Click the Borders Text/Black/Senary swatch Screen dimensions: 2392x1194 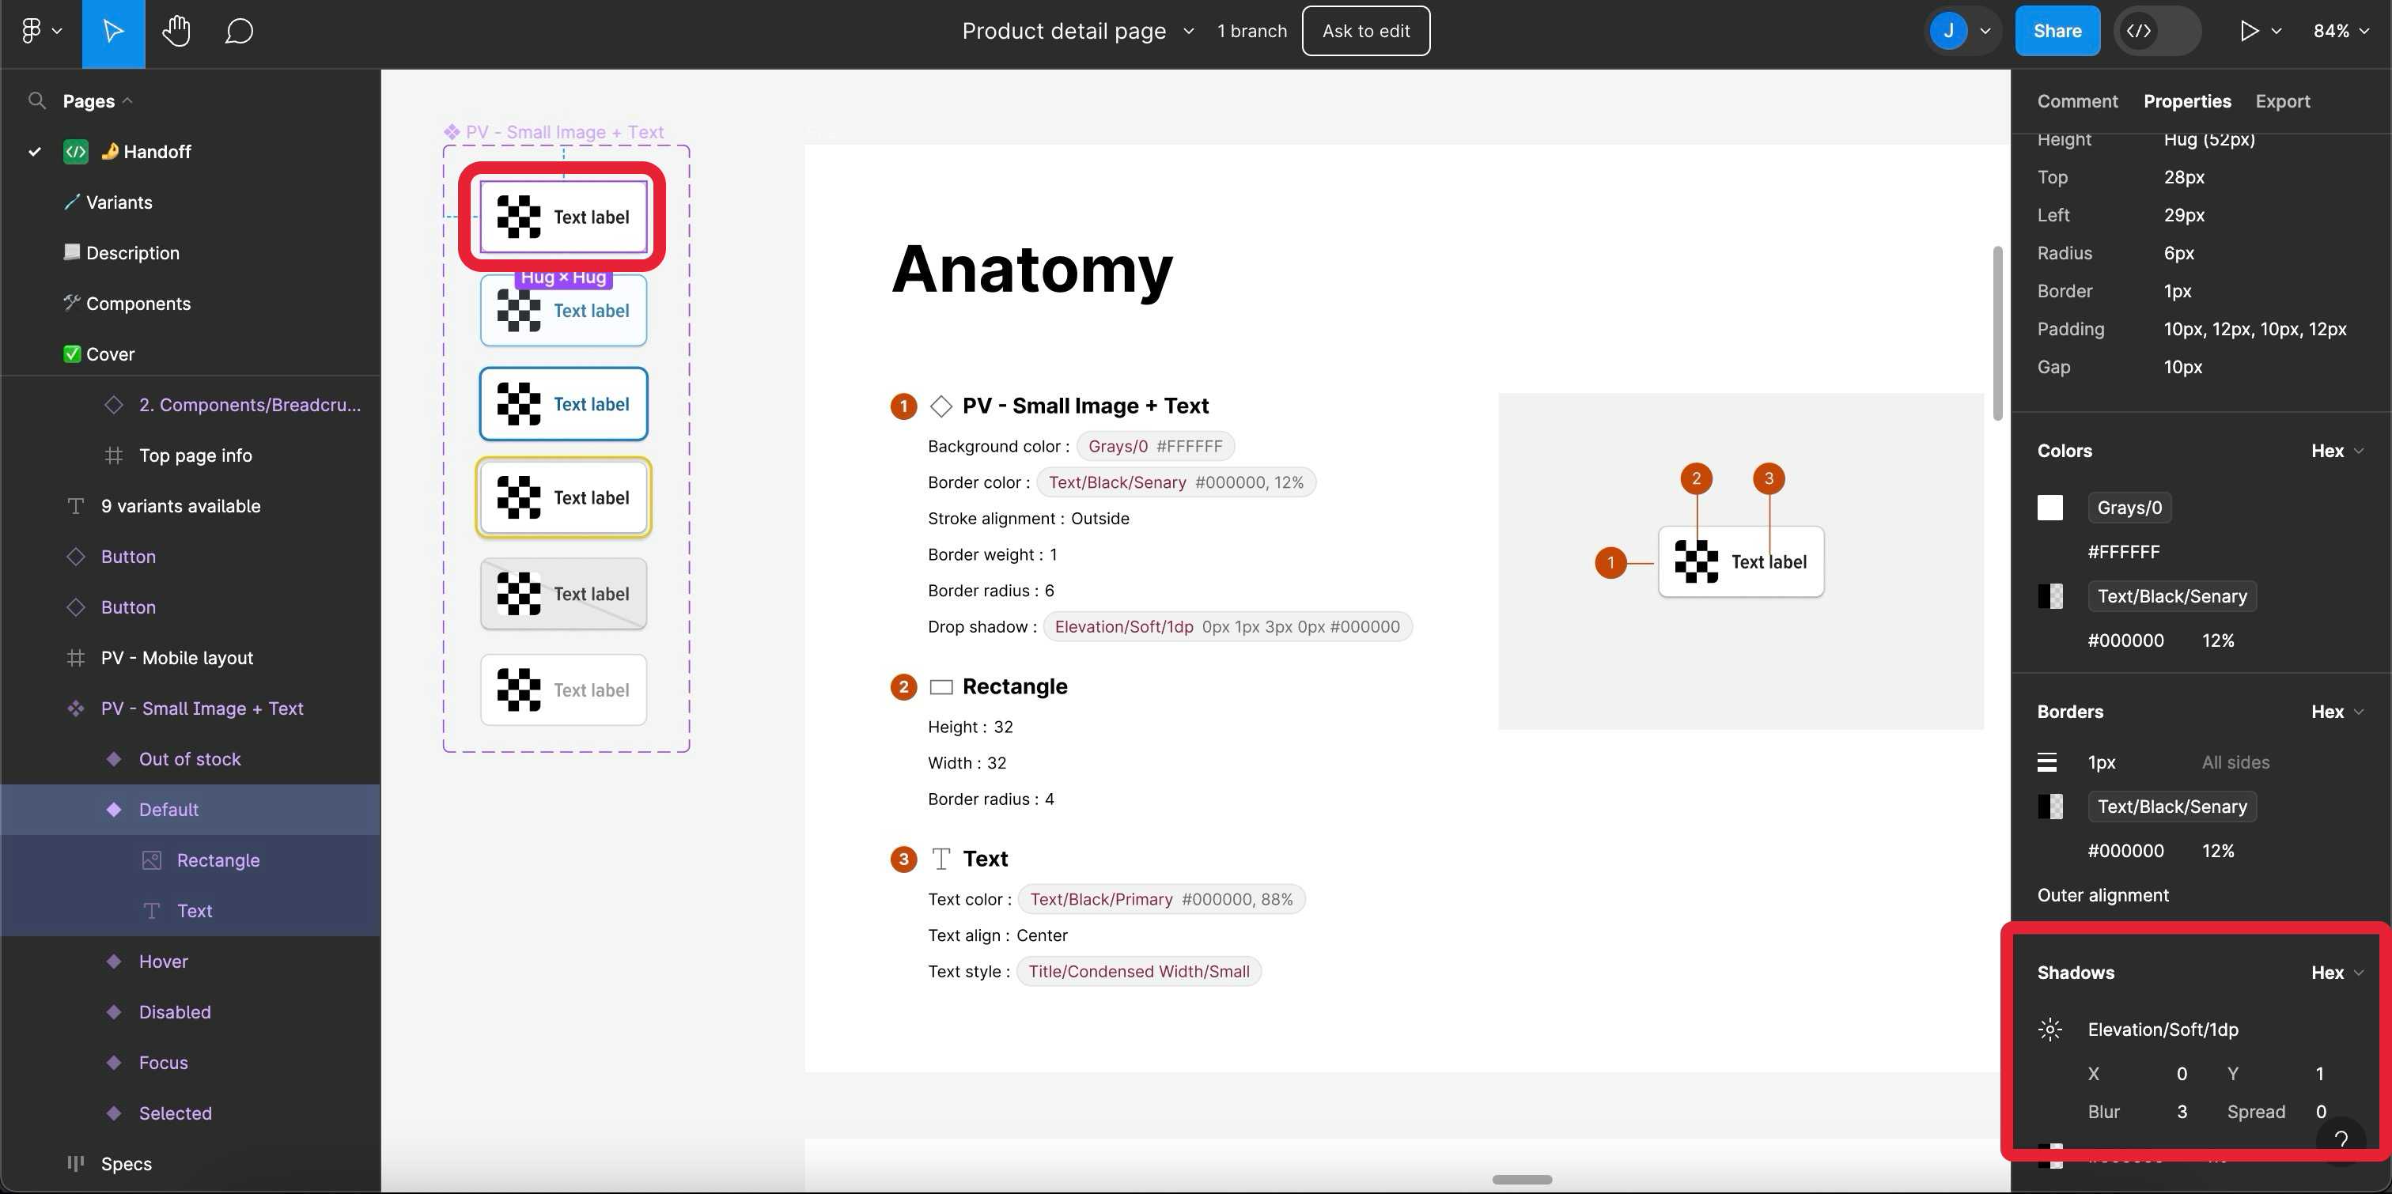(x=2050, y=807)
